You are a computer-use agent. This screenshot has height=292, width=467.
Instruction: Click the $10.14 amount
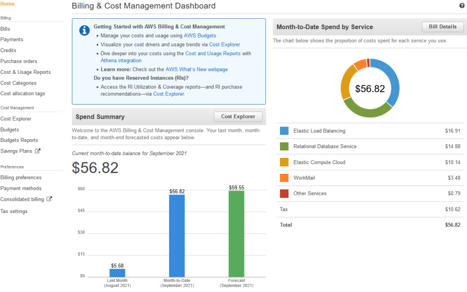453,162
